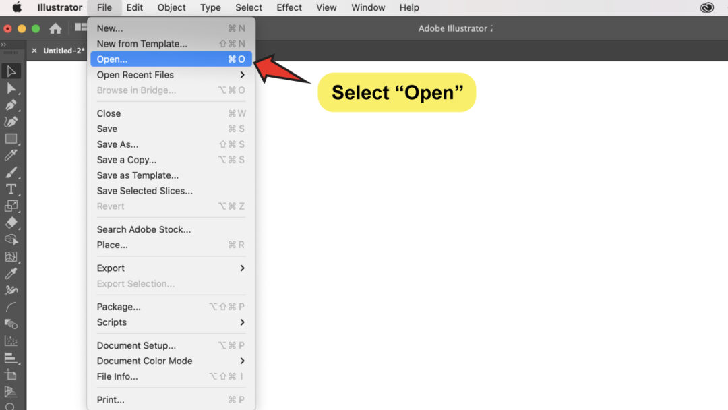
Task: Open the Illustrator application menu
Action: [59, 7]
